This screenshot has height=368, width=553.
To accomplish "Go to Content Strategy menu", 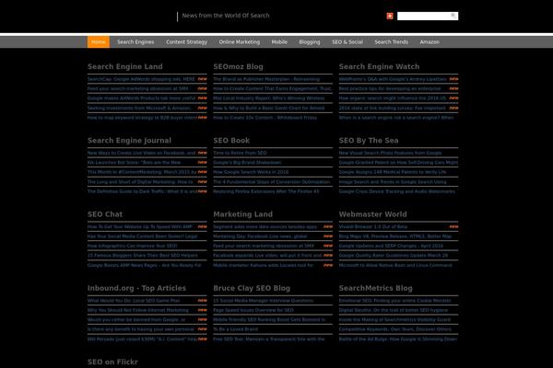I will click(x=186, y=42).
